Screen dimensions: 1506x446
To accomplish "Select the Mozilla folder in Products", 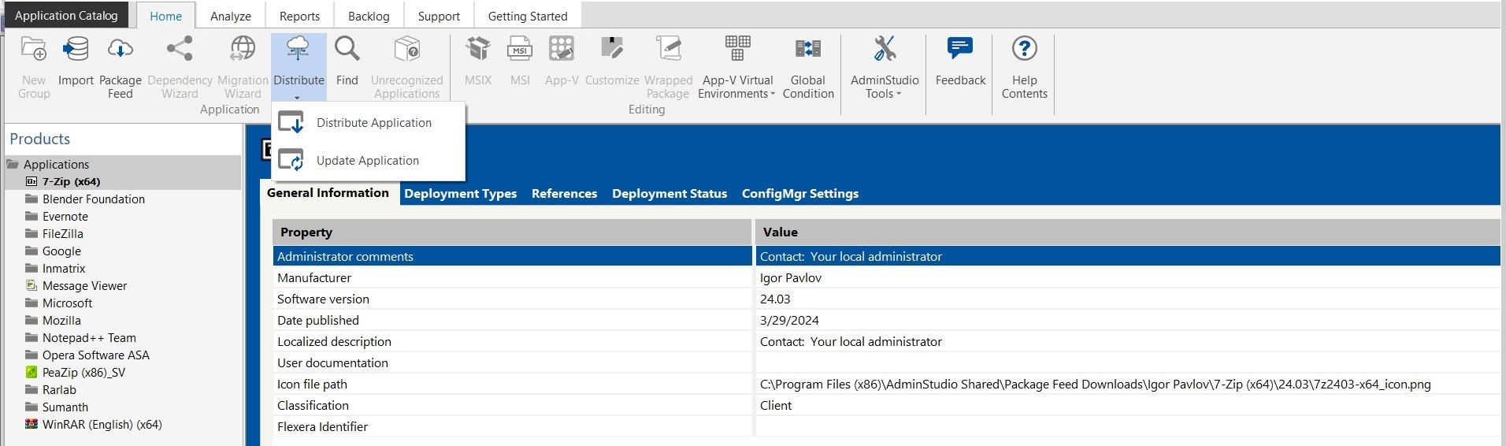I will coord(61,321).
